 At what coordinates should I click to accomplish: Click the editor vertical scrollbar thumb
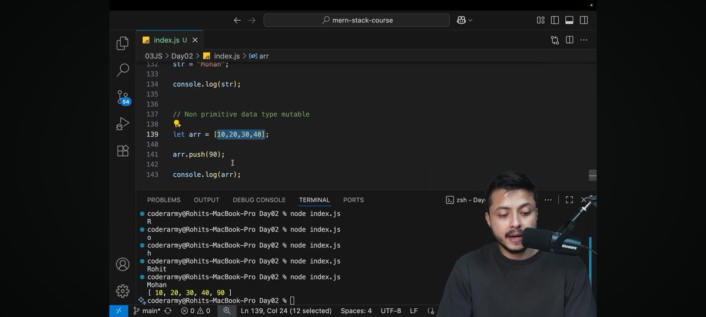[x=592, y=176]
